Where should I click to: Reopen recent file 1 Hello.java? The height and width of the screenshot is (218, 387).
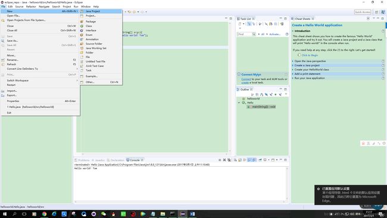point(40,107)
